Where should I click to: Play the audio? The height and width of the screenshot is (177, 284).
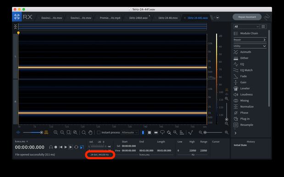coord(66,147)
